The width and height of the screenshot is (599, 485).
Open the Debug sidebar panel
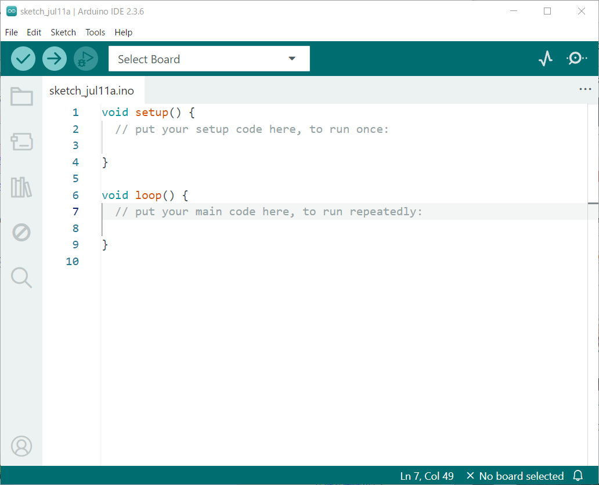pos(21,232)
